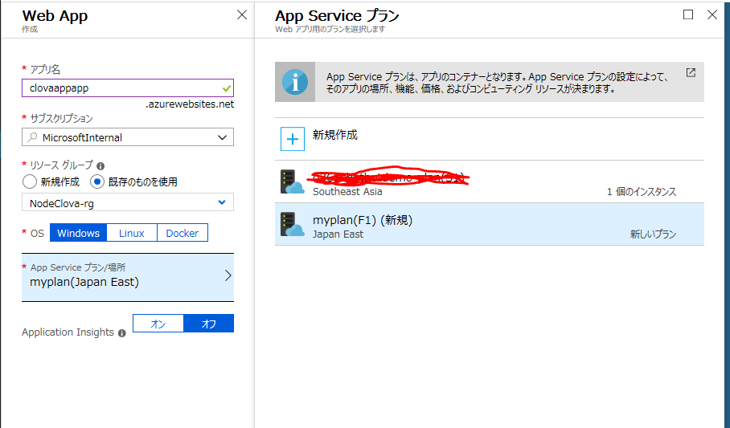Screen dimensions: 730x428
Task: Click the server icon of myplan(F1) plan
Action: coord(292,224)
